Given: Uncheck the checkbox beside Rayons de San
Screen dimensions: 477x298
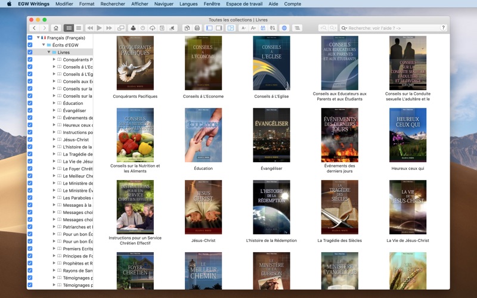Looking at the screenshot, I should 30,271.
